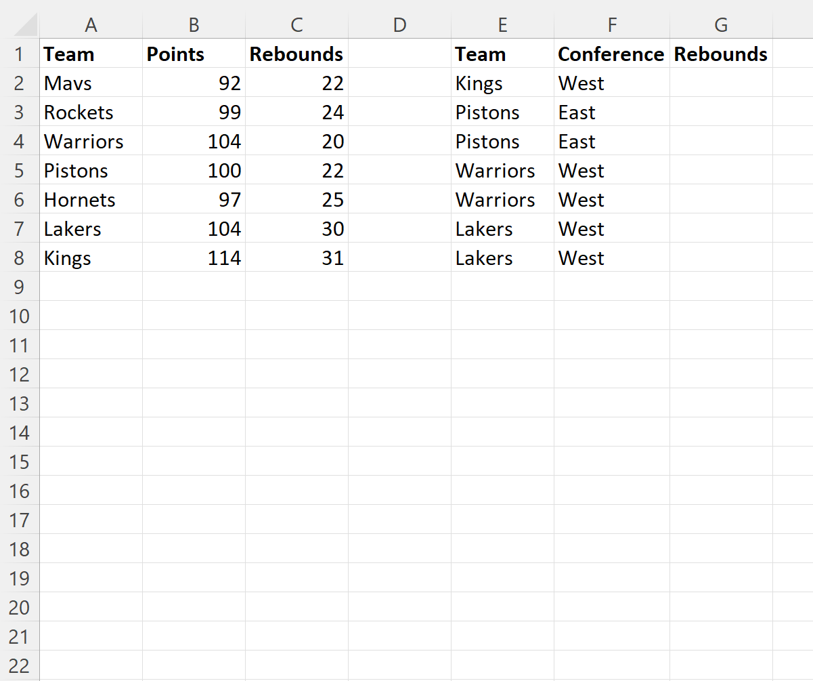
Task: Select the Conference header cell
Action: (611, 54)
